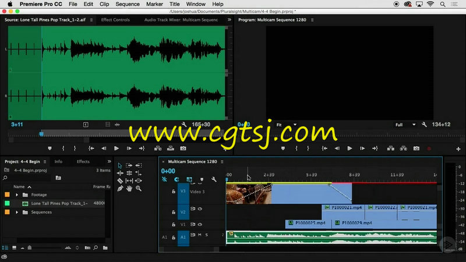
Task: Open Program monitor wrench settings
Action: [424, 125]
